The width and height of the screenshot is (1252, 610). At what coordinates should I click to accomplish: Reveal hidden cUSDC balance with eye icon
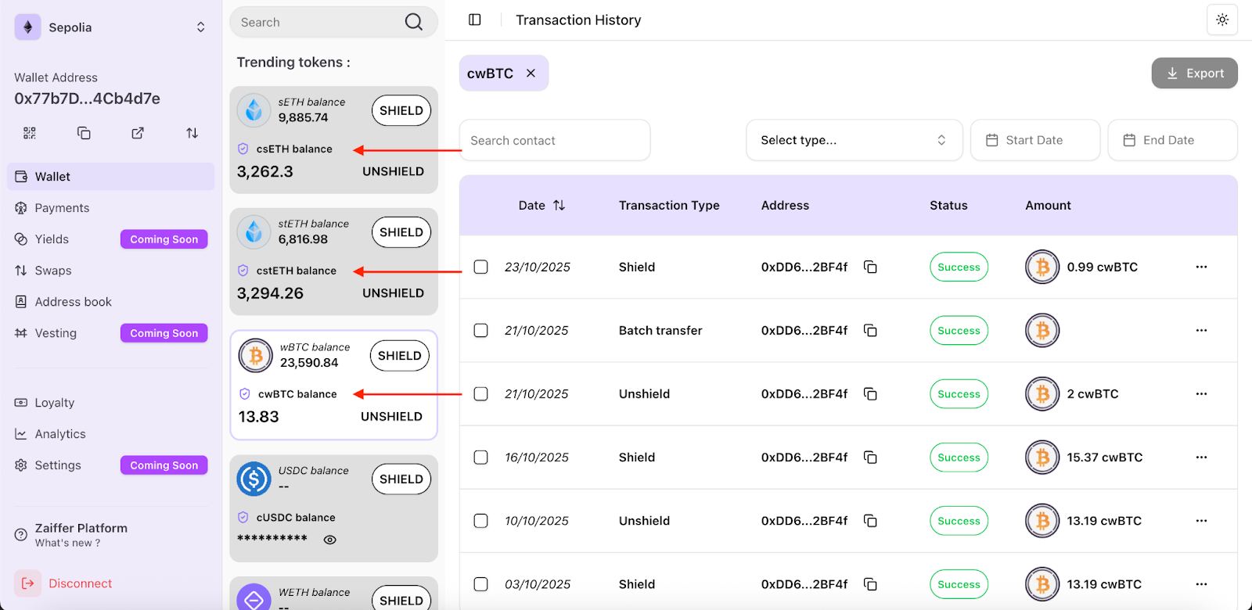[x=330, y=540]
